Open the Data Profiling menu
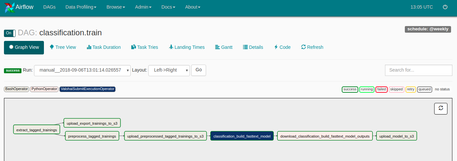The width and height of the screenshot is (457, 161). pos(81,7)
